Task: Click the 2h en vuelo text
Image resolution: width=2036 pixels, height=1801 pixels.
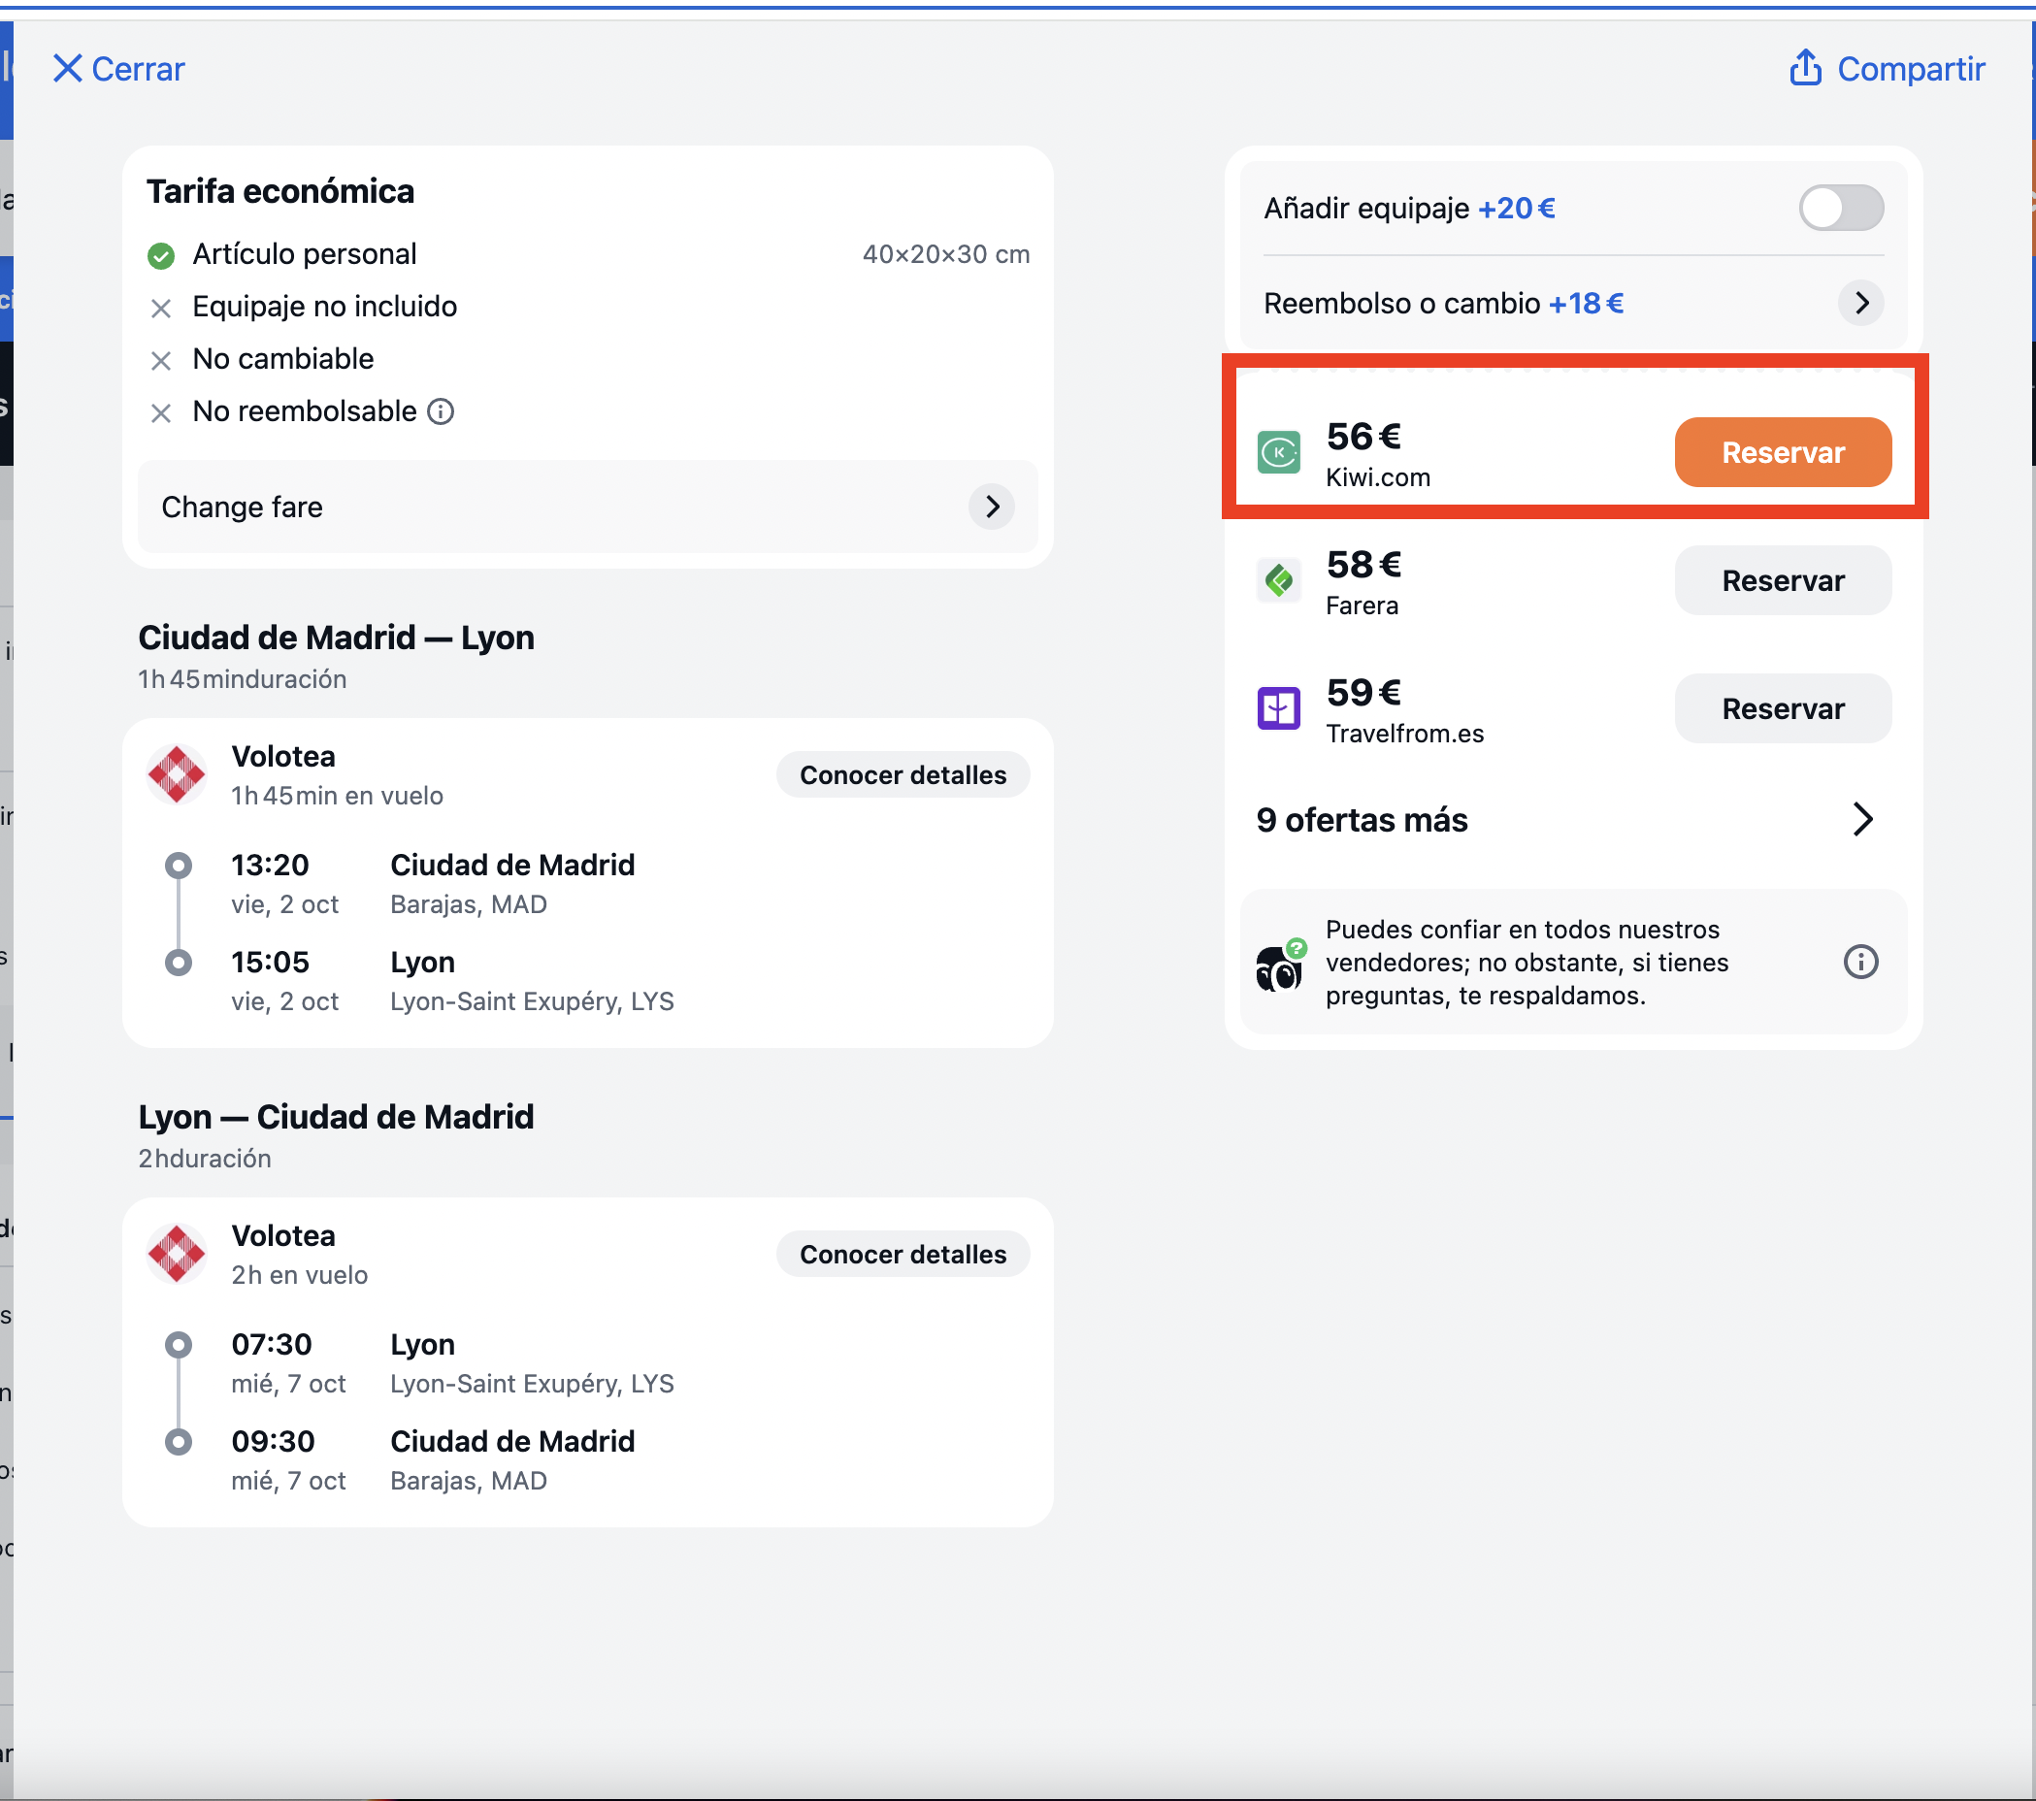Action: click(300, 1274)
